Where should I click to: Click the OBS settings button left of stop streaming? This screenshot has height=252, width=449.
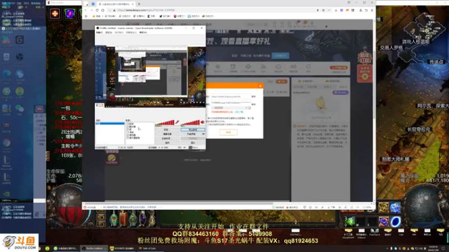click(167, 130)
